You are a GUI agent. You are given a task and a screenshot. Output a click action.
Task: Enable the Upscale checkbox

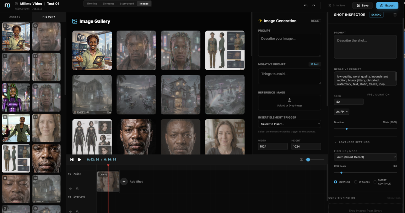pyautogui.click(x=355, y=182)
